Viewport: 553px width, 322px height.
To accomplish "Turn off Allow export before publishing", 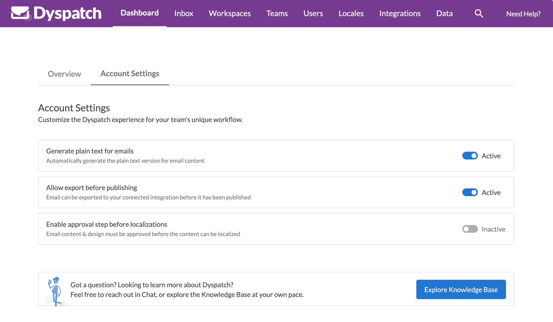I will [470, 192].
